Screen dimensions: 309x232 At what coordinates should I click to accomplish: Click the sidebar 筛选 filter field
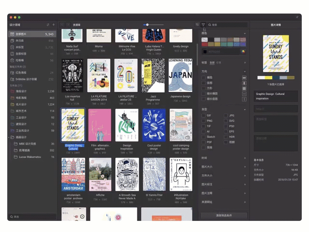tap(32, 217)
